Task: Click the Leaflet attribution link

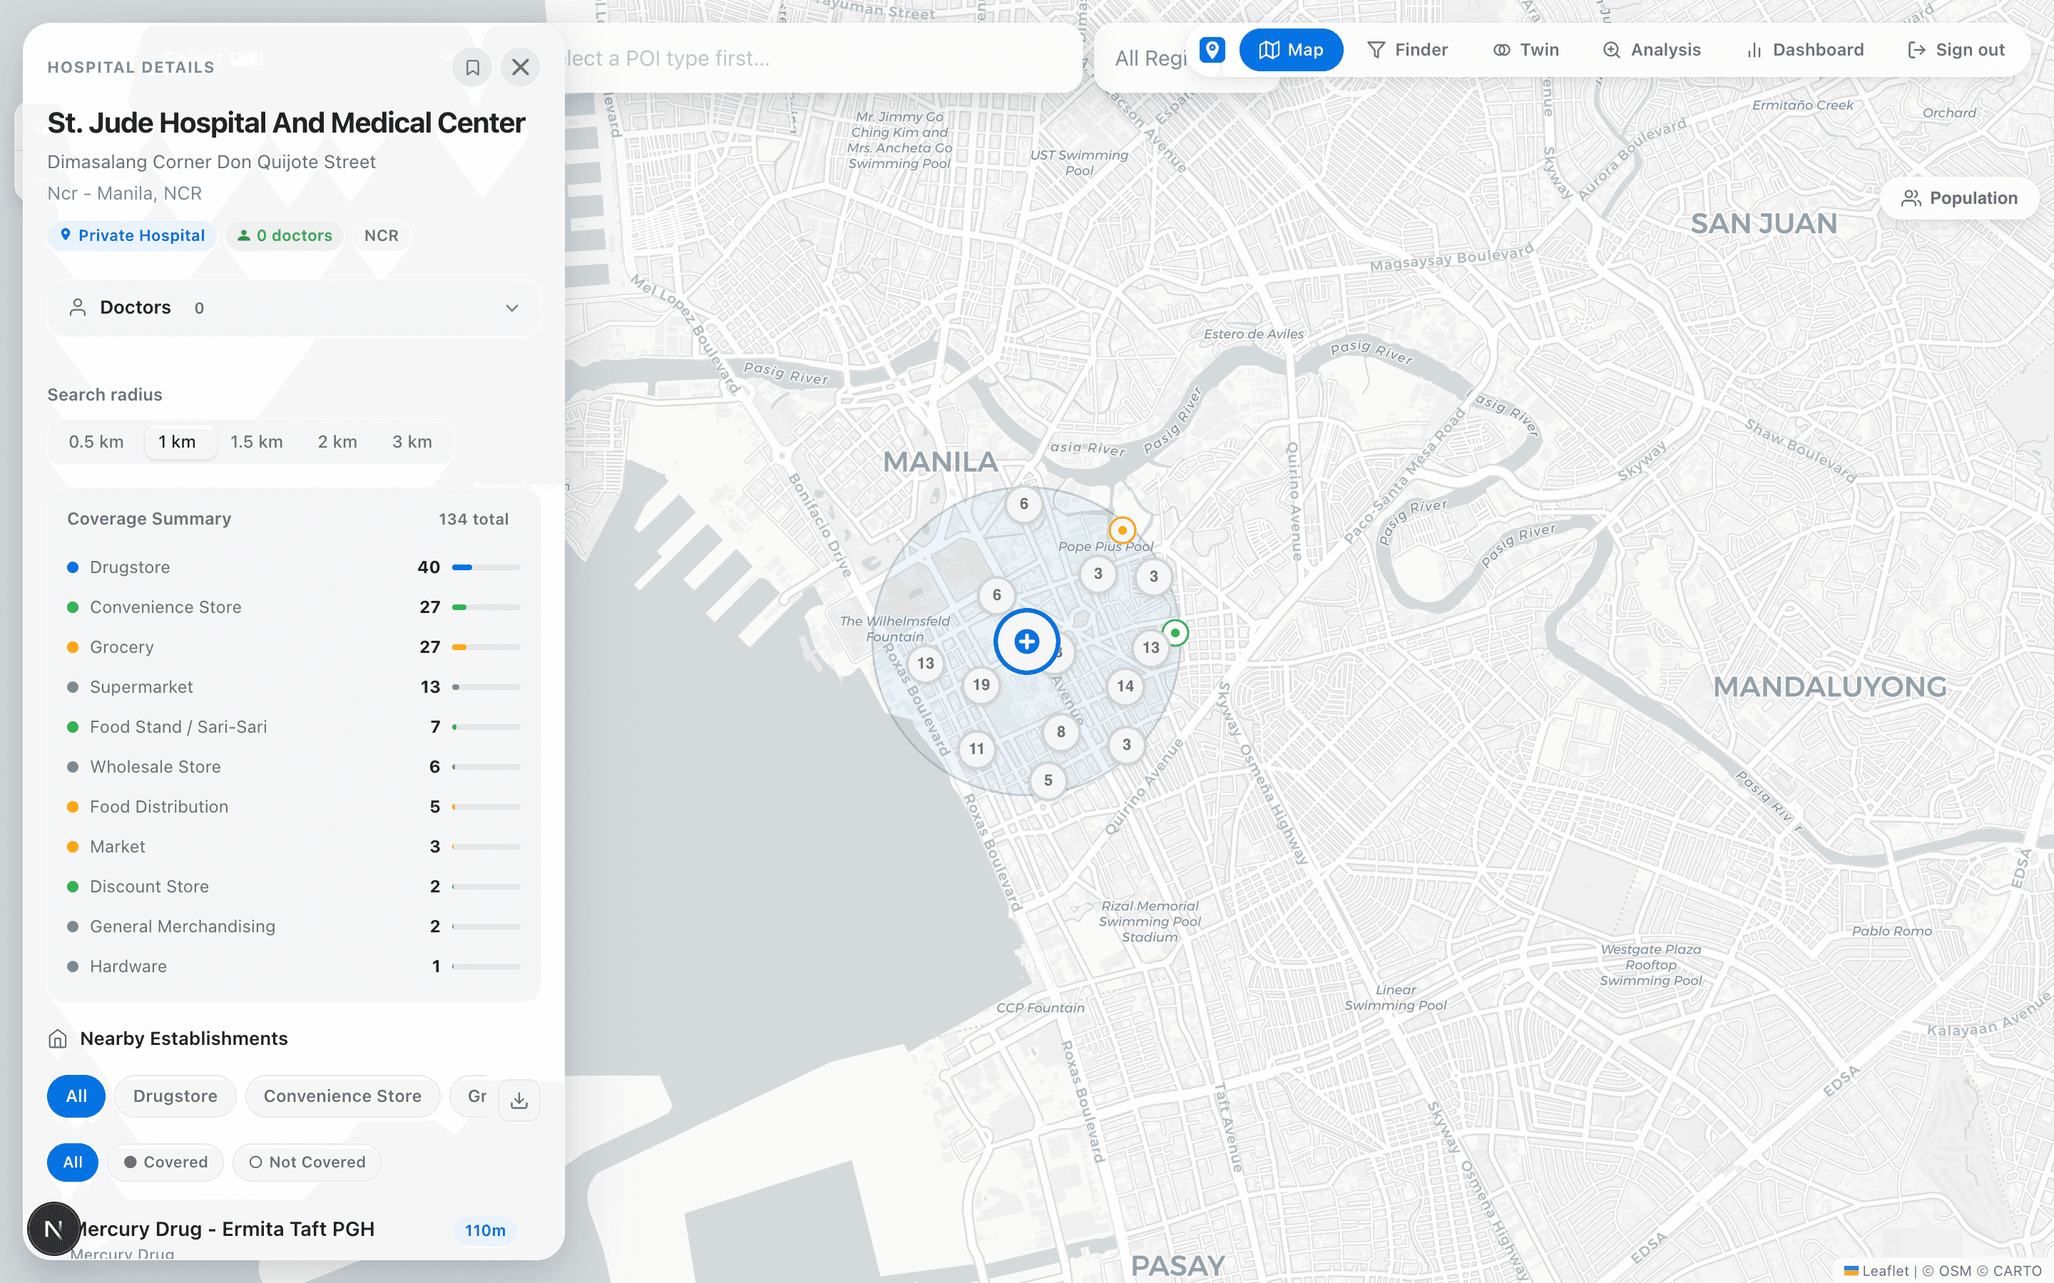Action: [x=1876, y=1271]
